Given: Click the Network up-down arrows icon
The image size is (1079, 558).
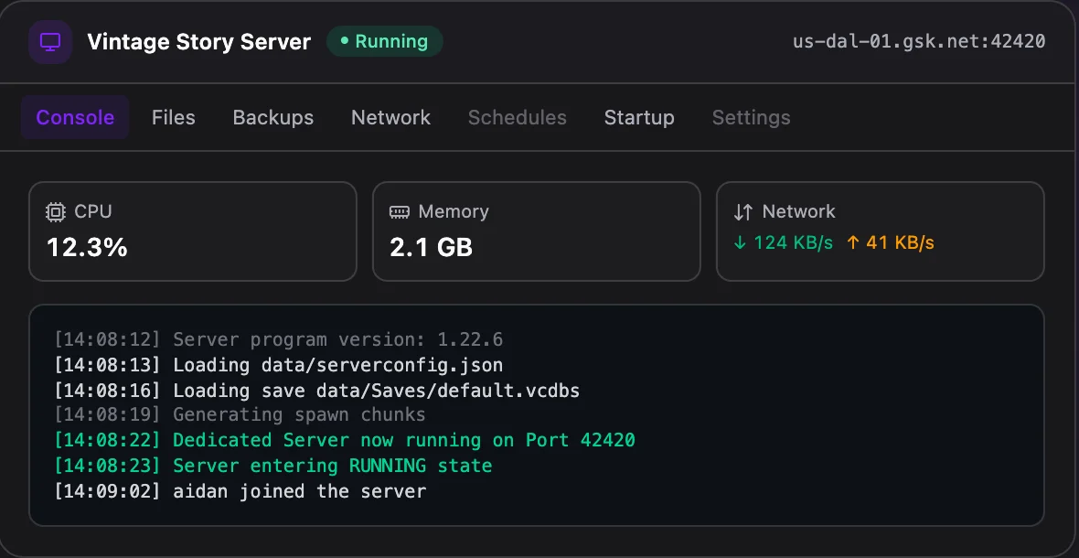Looking at the screenshot, I should point(743,212).
